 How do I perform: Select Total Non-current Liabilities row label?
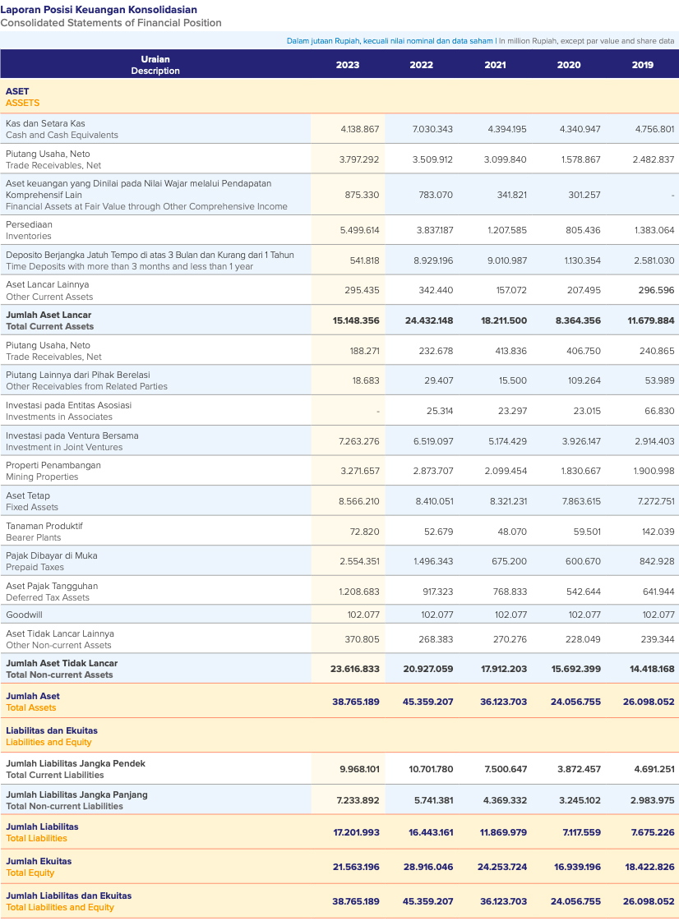(76, 800)
